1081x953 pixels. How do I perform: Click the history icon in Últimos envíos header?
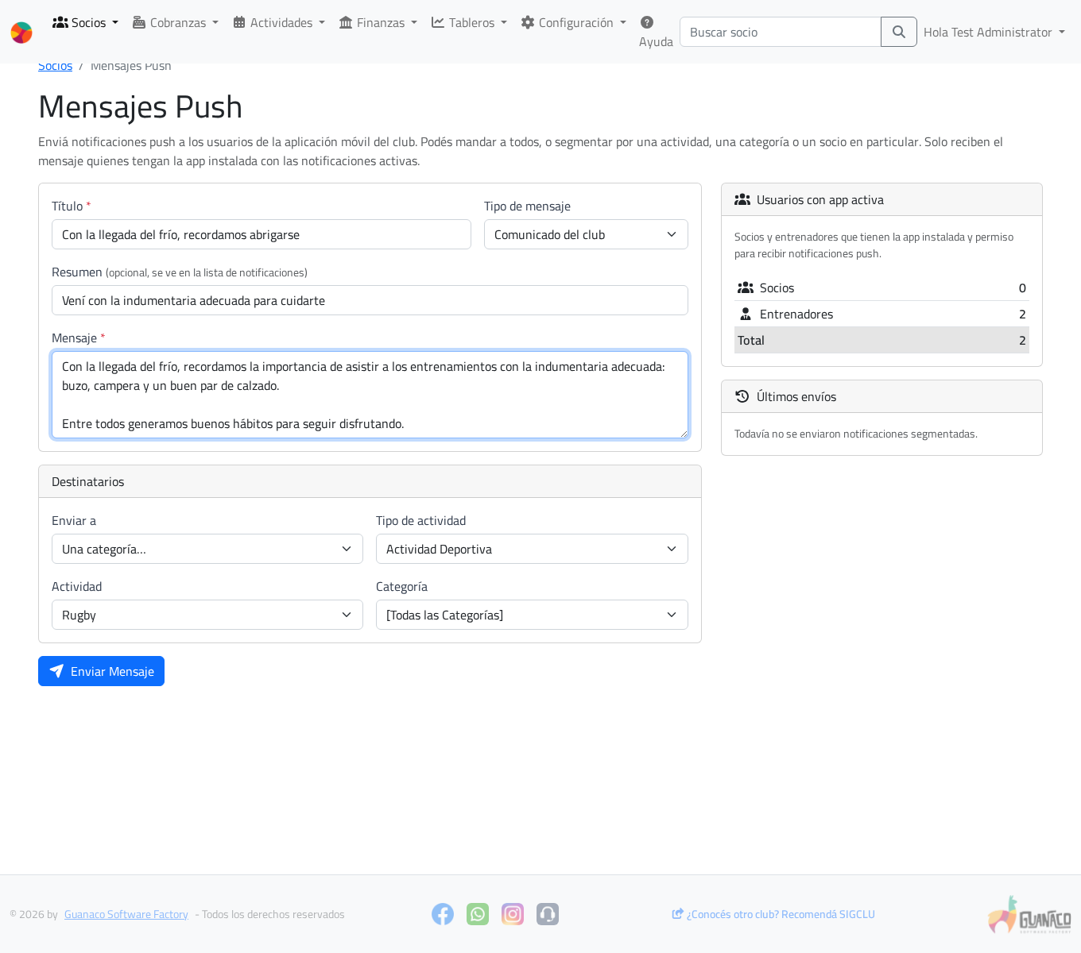[742, 396]
